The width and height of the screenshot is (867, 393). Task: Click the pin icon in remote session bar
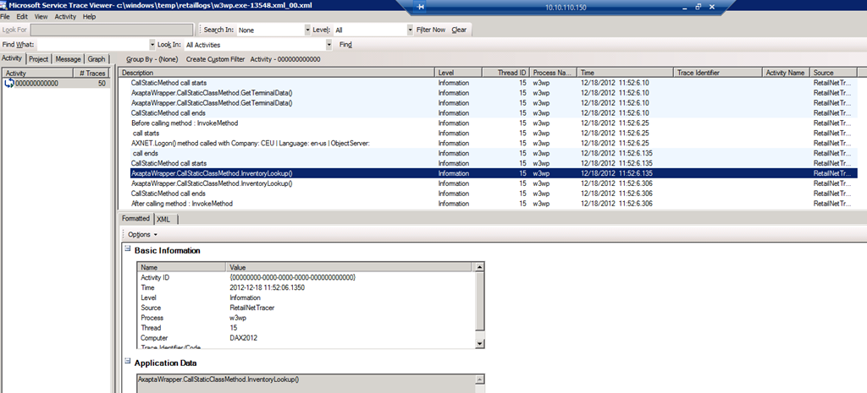[x=421, y=7]
